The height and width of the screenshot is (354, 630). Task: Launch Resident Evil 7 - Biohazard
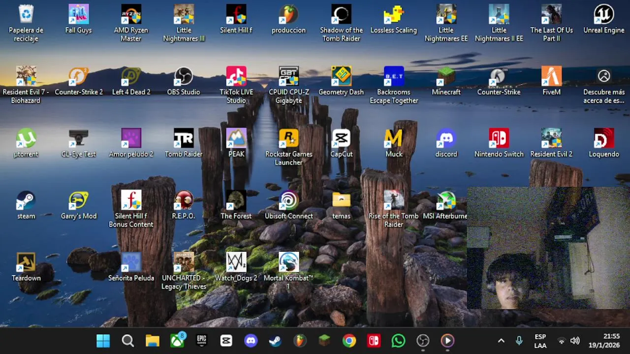pos(26,85)
